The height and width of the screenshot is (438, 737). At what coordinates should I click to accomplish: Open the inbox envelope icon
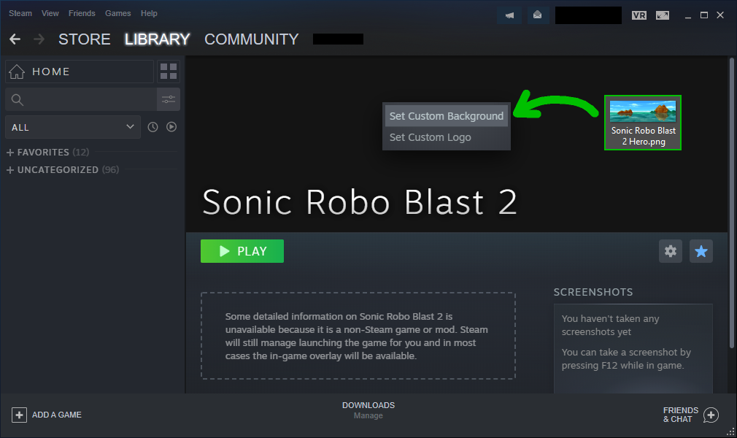coord(537,15)
